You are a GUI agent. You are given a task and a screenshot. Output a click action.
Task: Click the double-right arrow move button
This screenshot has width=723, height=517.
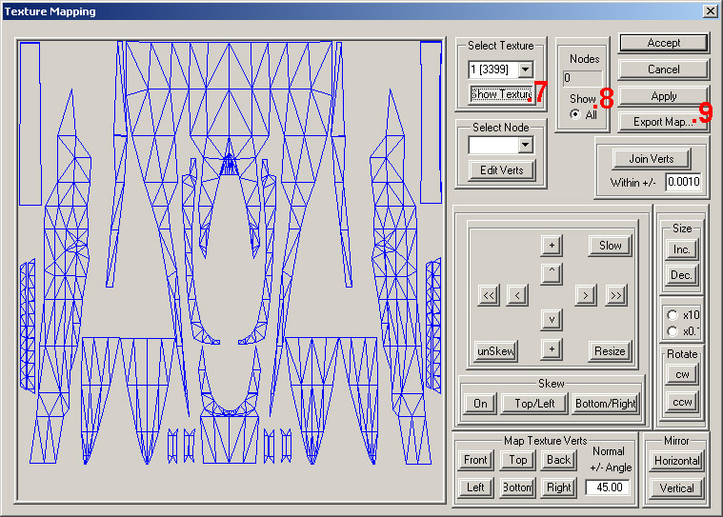(615, 296)
